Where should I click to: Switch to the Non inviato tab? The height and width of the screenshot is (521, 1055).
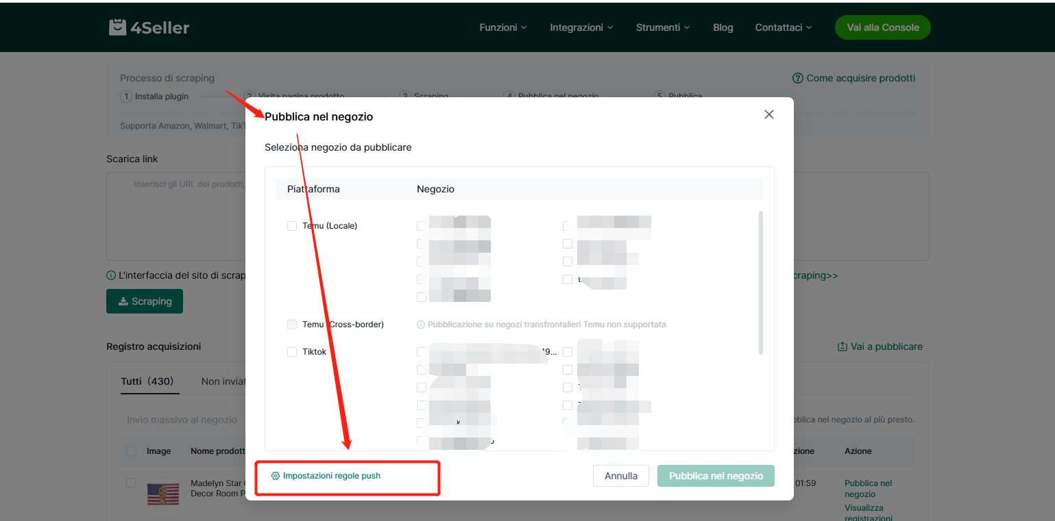pyautogui.click(x=223, y=381)
